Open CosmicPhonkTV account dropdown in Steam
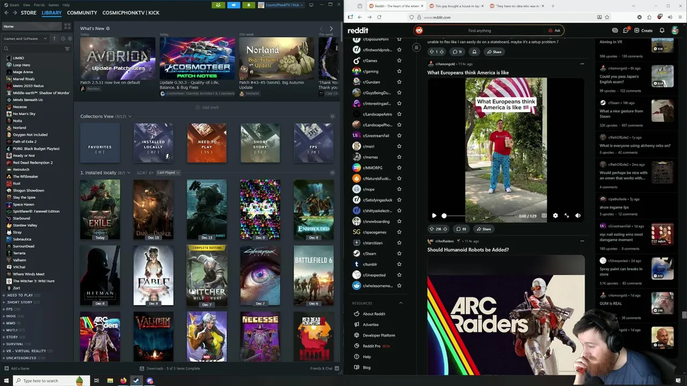 280,5
